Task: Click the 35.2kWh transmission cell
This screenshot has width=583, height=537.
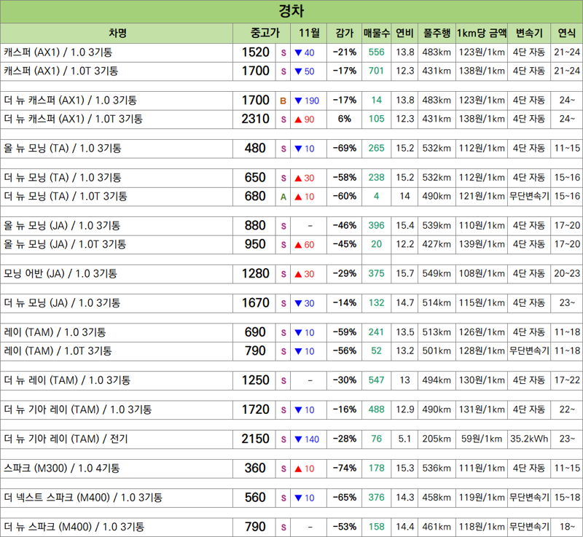Action: pyautogui.click(x=528, y=439)
